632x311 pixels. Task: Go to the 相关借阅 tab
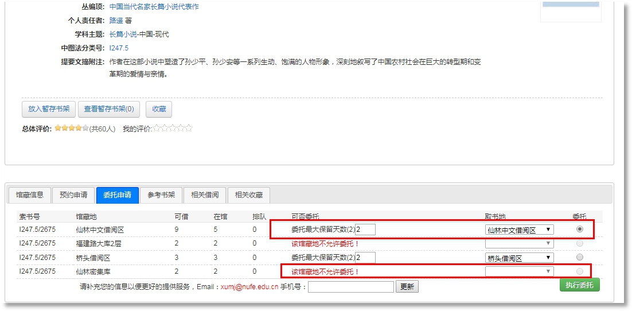coord(205,195)
